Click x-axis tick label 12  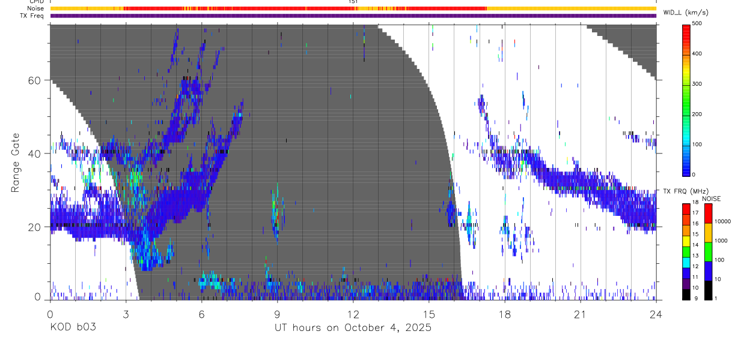353,314
